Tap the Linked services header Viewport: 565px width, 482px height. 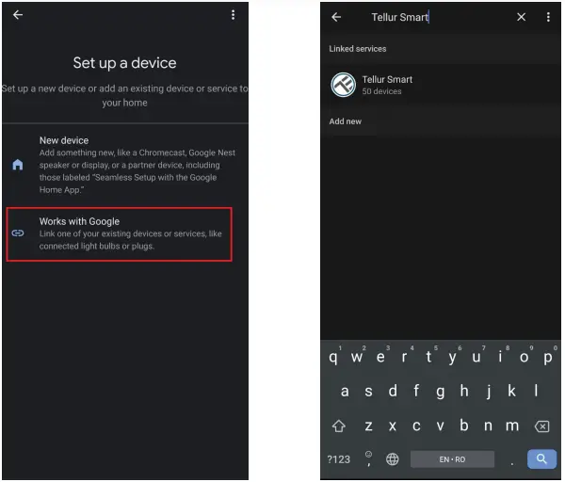[358, 49]
